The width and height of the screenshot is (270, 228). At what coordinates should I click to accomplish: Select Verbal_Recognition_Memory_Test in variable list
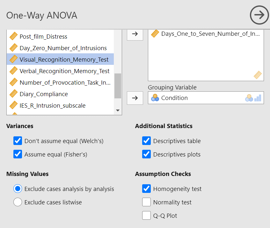[x=60, y=71]
